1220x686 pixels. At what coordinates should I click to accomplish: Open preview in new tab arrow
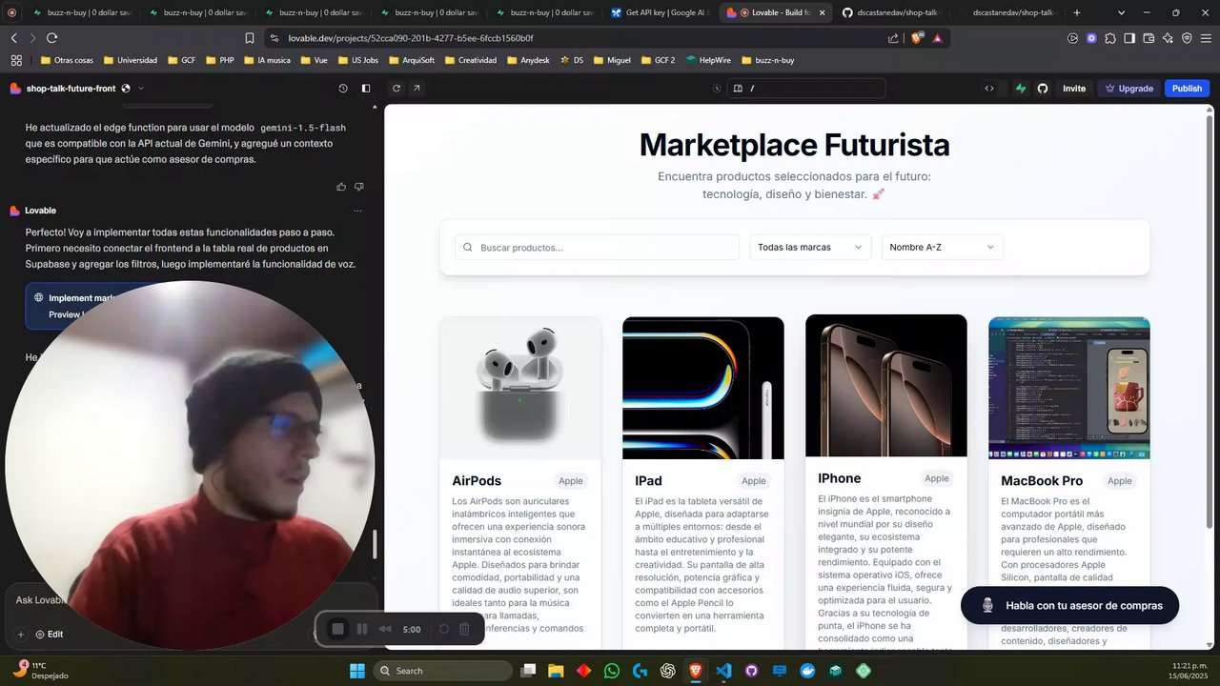pyautogui.click(x=417, y=89)
